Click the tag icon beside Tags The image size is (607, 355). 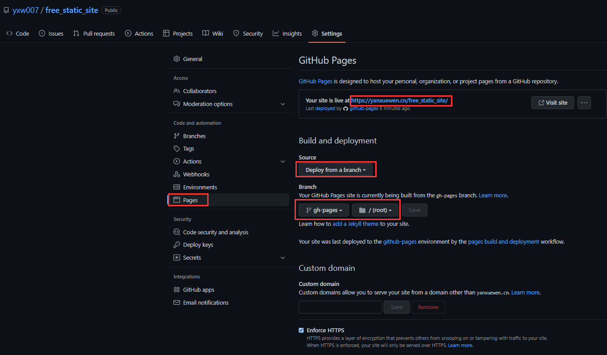(x=176, y=149)
